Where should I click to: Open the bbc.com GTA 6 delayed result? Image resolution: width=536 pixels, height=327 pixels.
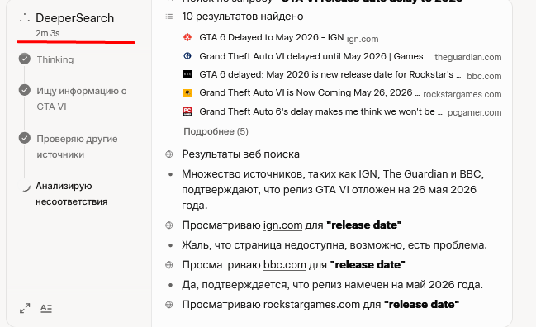tap(330, 74)
